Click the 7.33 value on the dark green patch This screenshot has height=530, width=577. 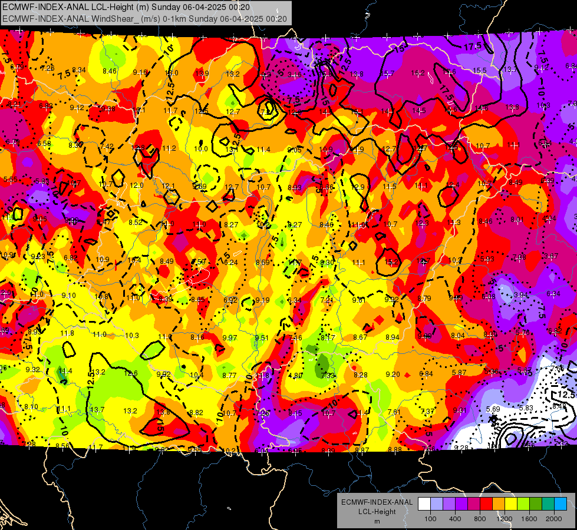pos(328,375)
